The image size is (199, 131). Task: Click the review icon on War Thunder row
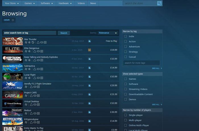[90, 41]
